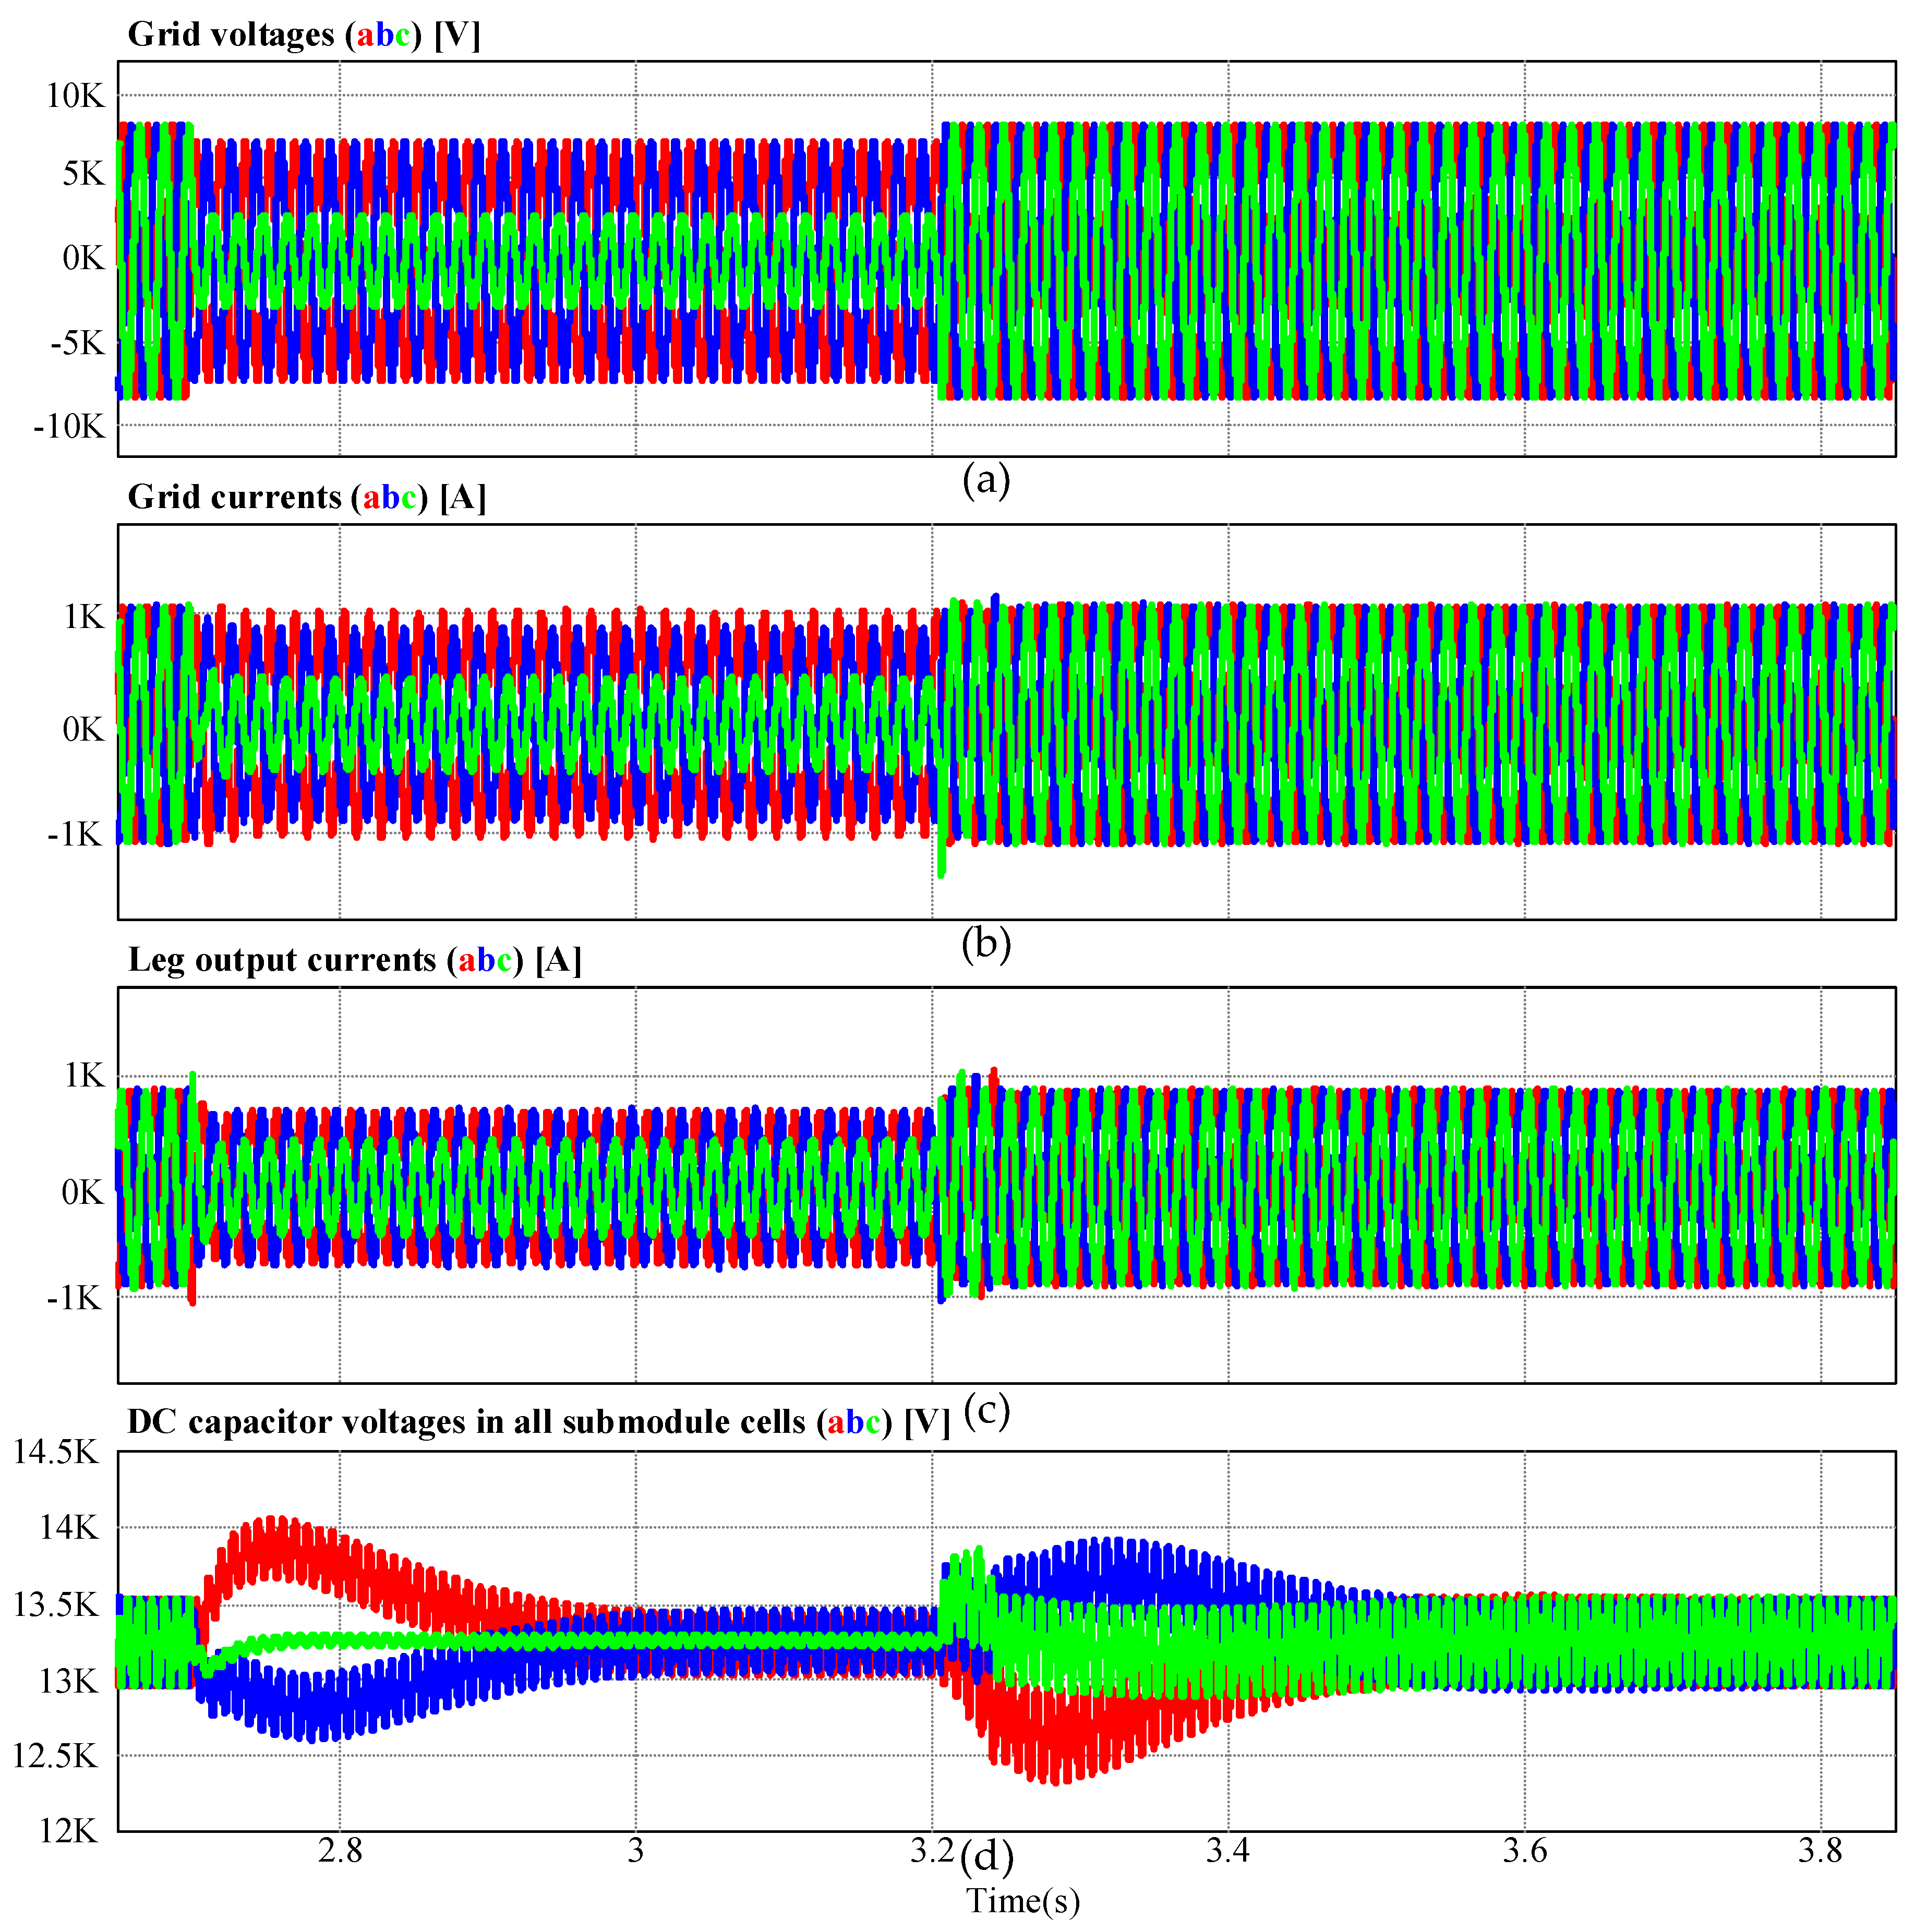
Task: Click the 12K label on the capacitor voltage axis
Action: click(69, 1831)
